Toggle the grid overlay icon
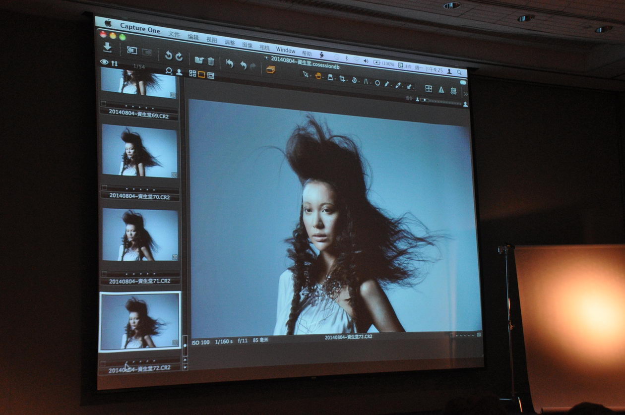Screen dimensions: 625x415 (x=453, y=91)
